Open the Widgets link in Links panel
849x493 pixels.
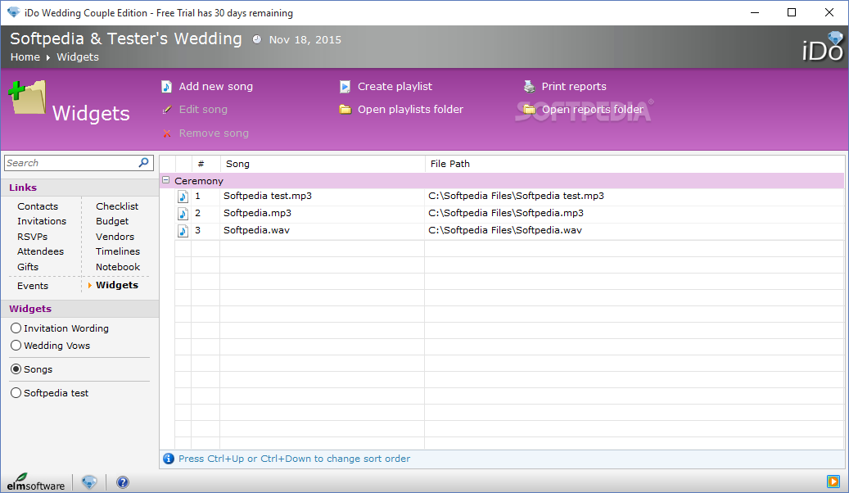point(117,285)
